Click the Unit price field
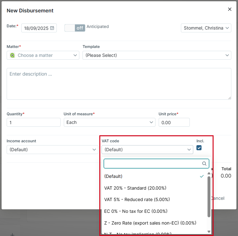This screenshot has height=236, width=238. tap(174, 122)
